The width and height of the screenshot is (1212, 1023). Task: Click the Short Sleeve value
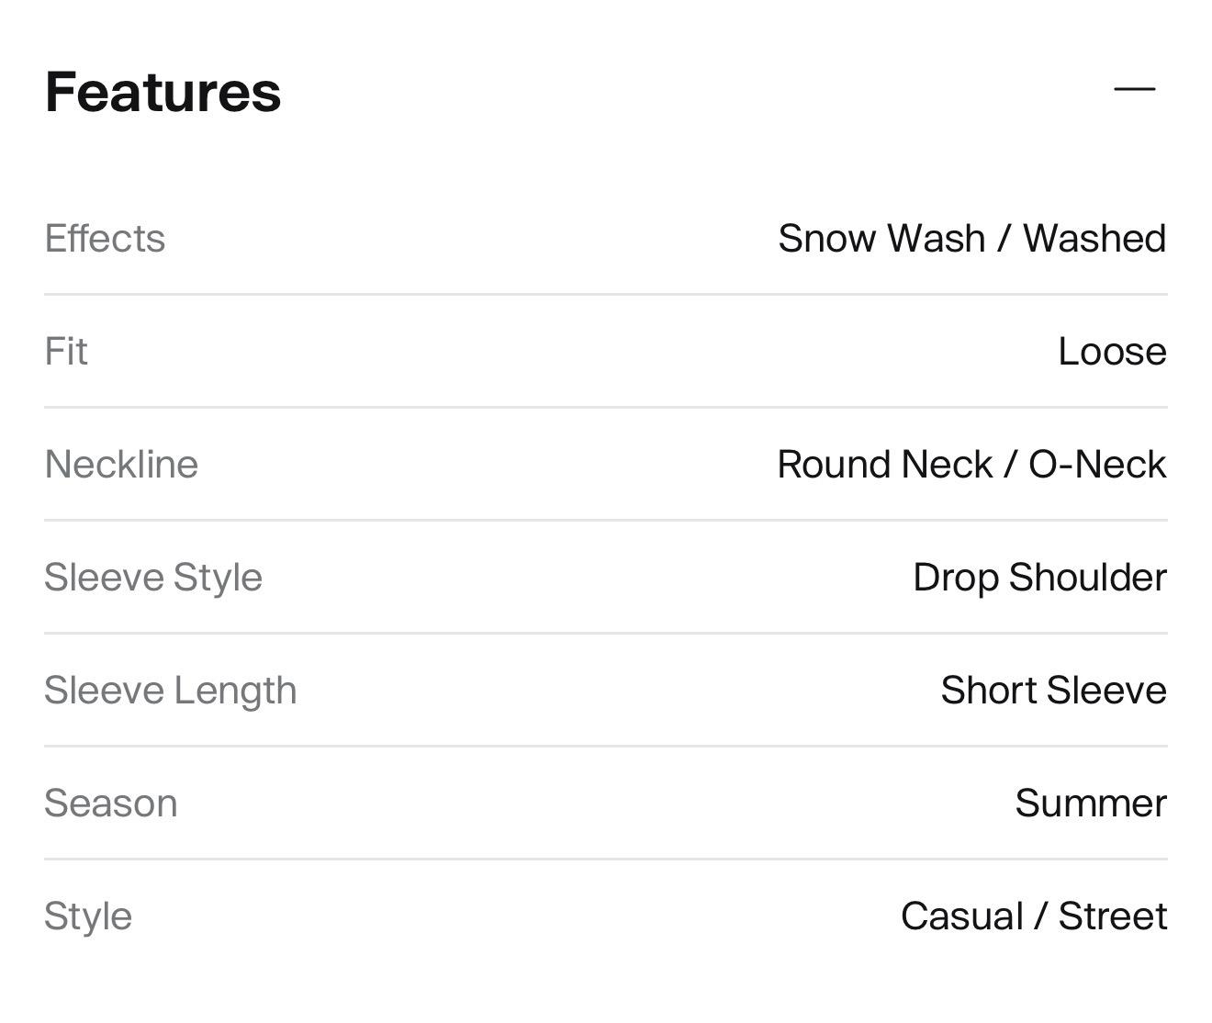click(1053, 691)
